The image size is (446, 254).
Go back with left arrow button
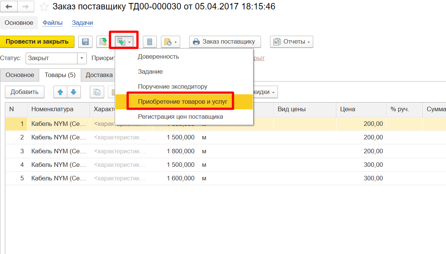(9, 7)
